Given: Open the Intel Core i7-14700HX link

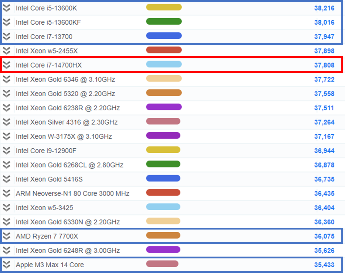Looking at the screenshot, I should click(x=49, y=65).
